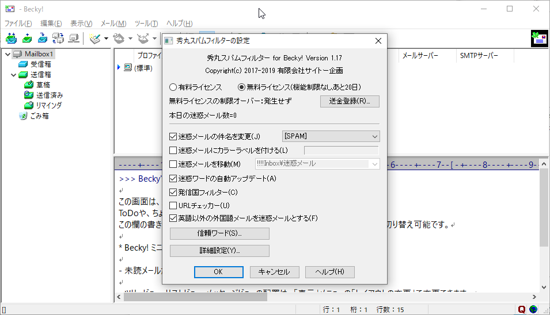Toggle 迷惑メールの件名を変更 checkbox
Screen dimensions: 550x315
tap(173, 136)
